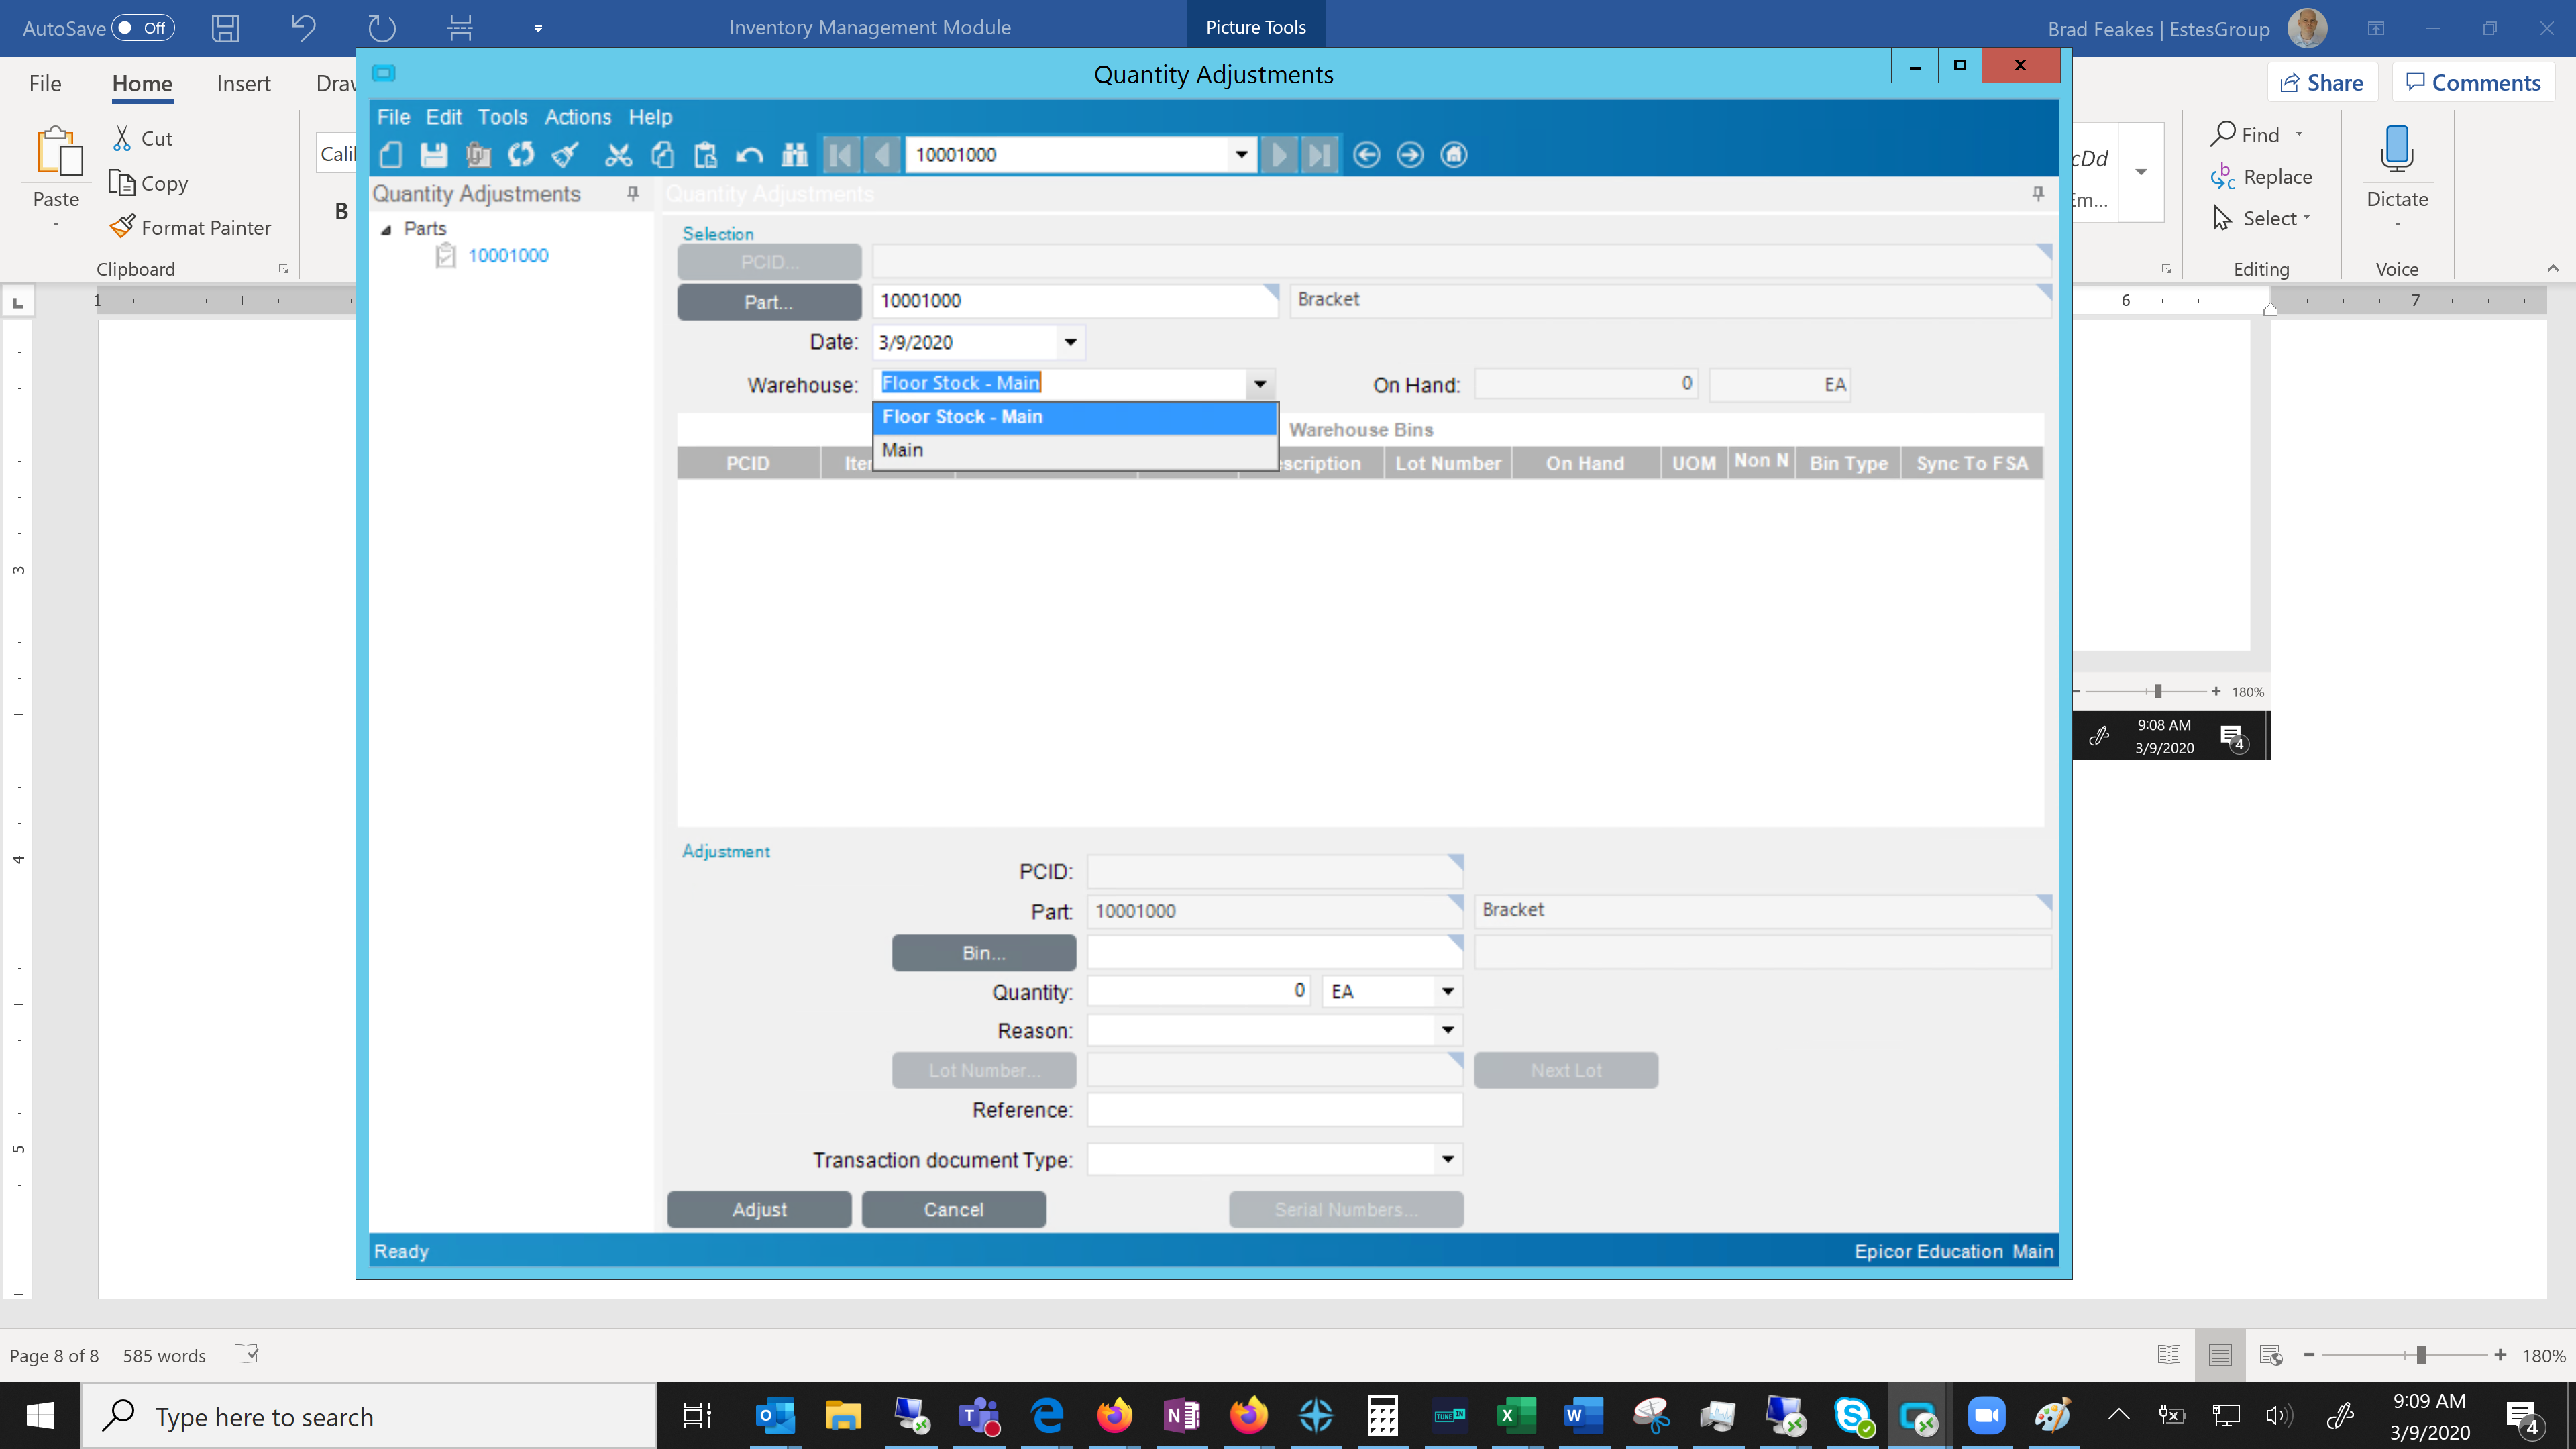Open Word Find dropdown arrow

click(x=2299, y=134)
